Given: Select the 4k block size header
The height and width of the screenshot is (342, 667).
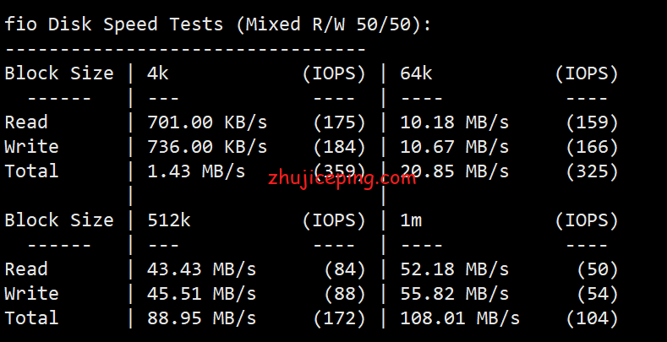Looking at the screenshot, I should pos(158,74).
